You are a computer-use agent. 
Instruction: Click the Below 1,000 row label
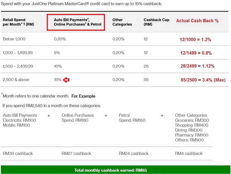point(14,39)
